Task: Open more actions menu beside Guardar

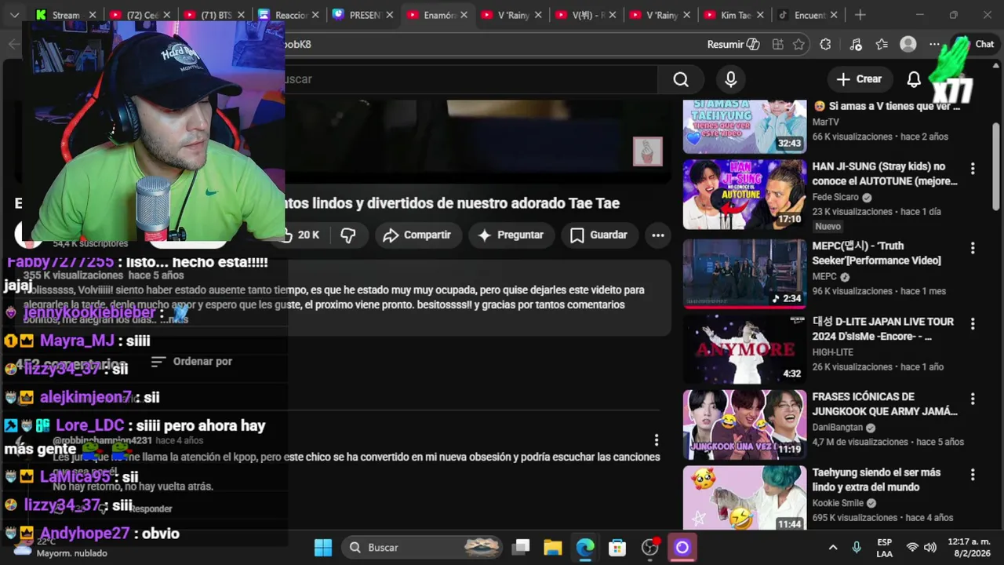Action: [658, 235]
